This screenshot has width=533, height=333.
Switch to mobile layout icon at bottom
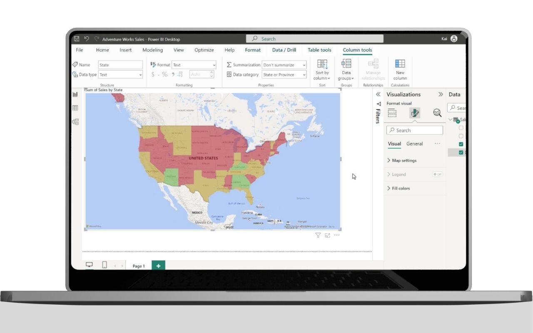coord(105,265)
